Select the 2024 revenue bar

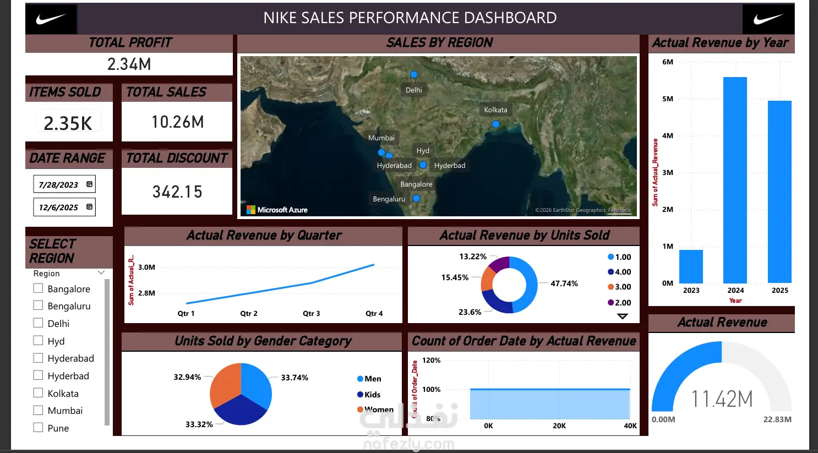click(735, 180)
